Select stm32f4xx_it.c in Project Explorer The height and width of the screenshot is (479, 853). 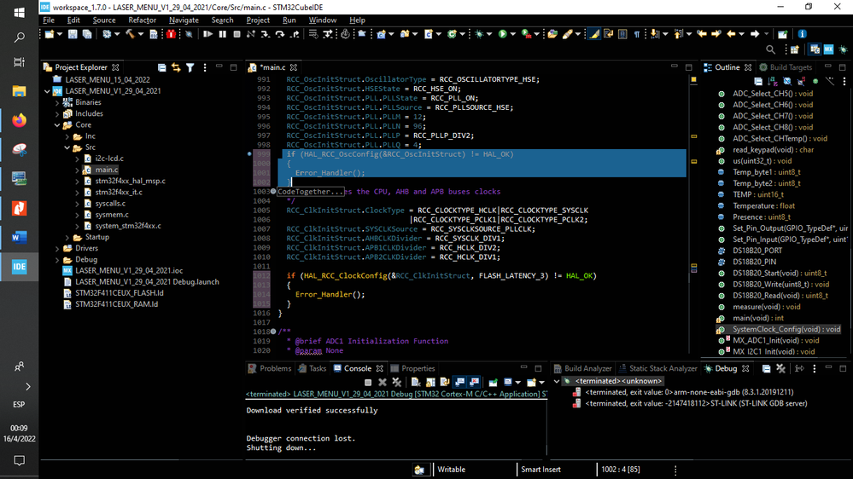point(114,193)
